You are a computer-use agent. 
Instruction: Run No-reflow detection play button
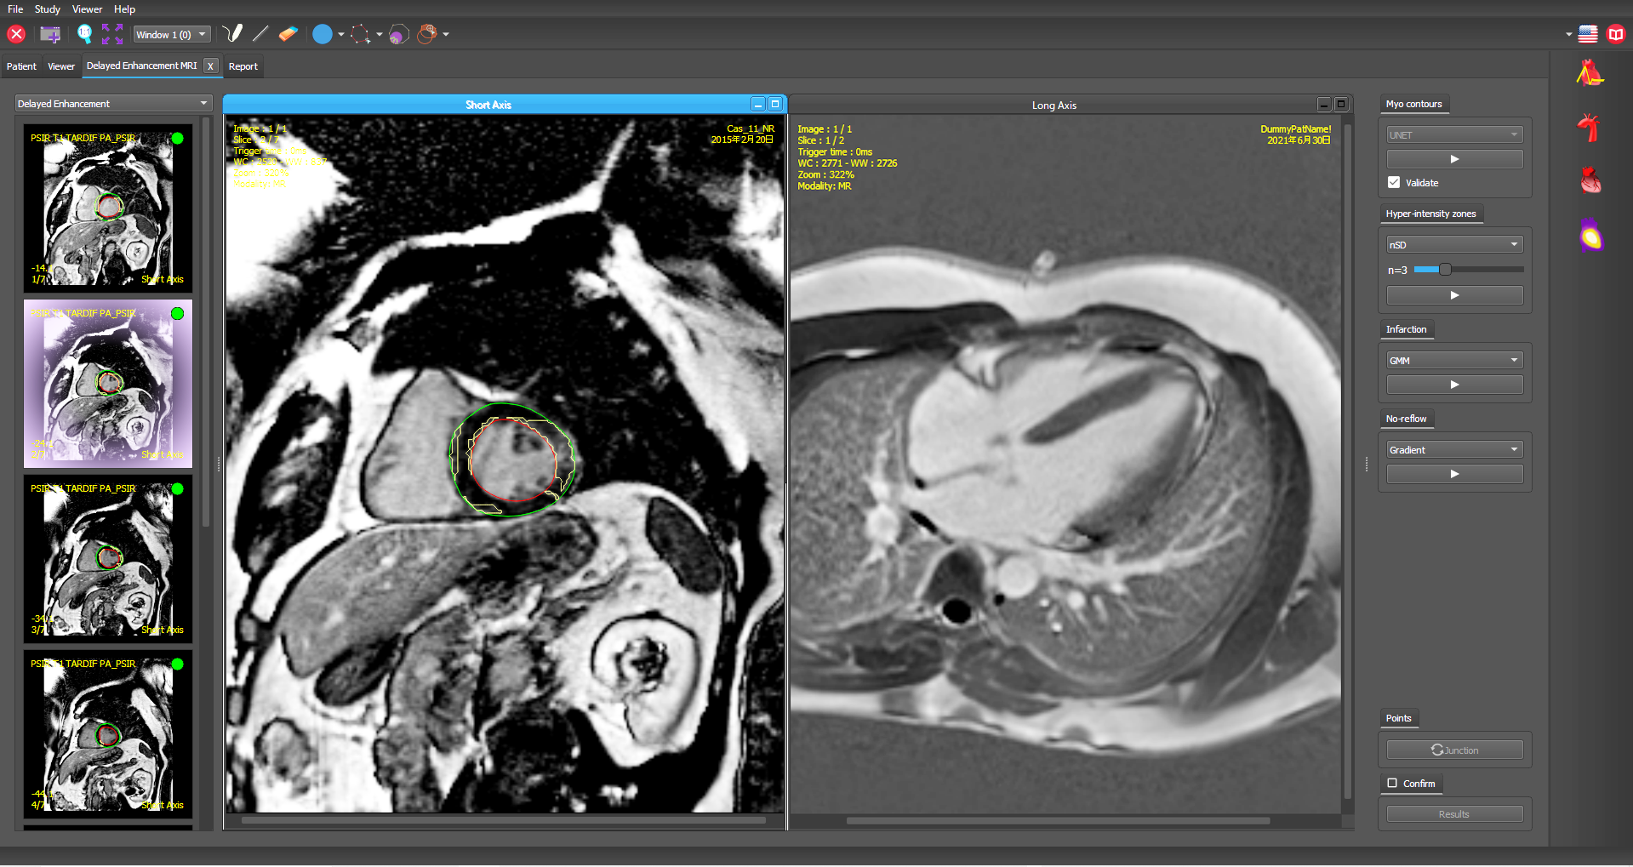[1454, 474]
